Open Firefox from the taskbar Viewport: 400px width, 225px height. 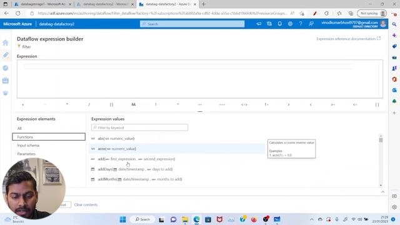click(x=254, y=219)
